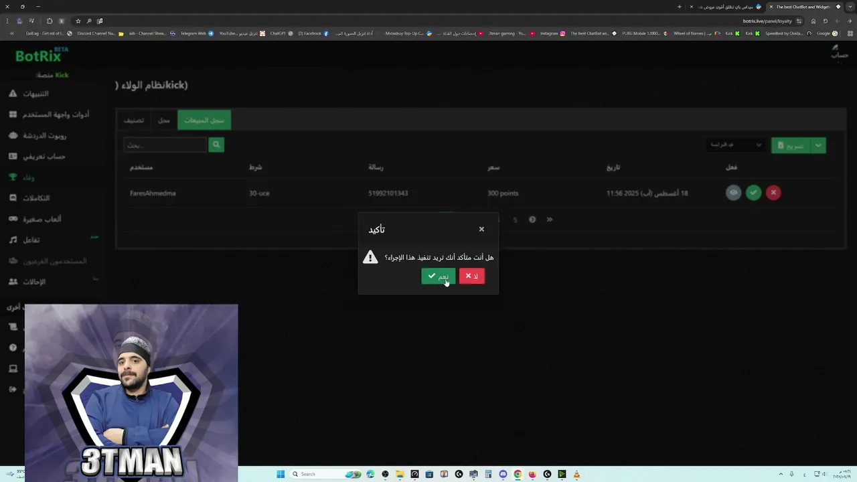Decline with the red لا button
This screenshot has width=857, height=482.
click(x=472, y=276)
